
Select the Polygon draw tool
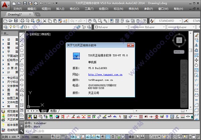[22, 50]
